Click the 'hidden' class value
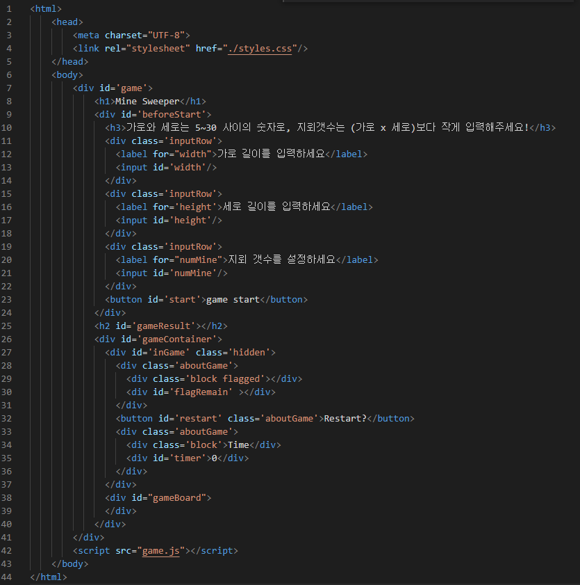580x585 pixels. (249, 353)
